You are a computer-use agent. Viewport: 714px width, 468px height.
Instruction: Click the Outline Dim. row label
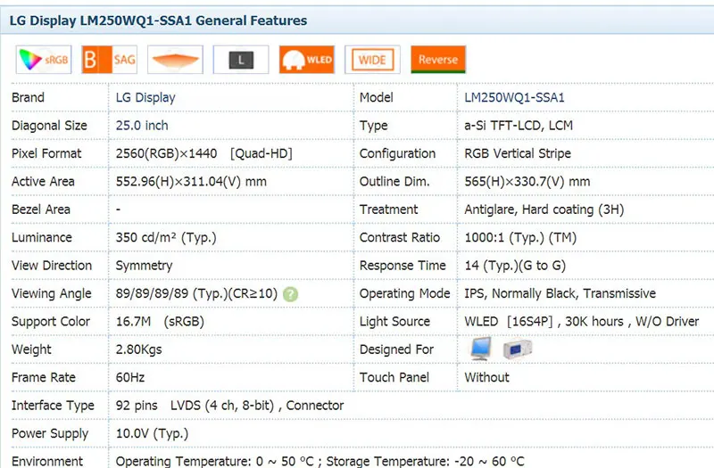[x=394, y=182]
